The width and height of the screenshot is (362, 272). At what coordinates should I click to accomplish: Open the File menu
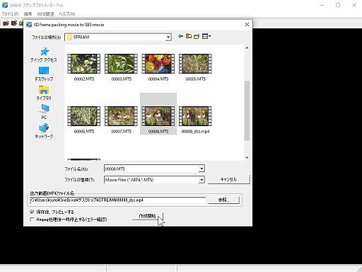10,14
